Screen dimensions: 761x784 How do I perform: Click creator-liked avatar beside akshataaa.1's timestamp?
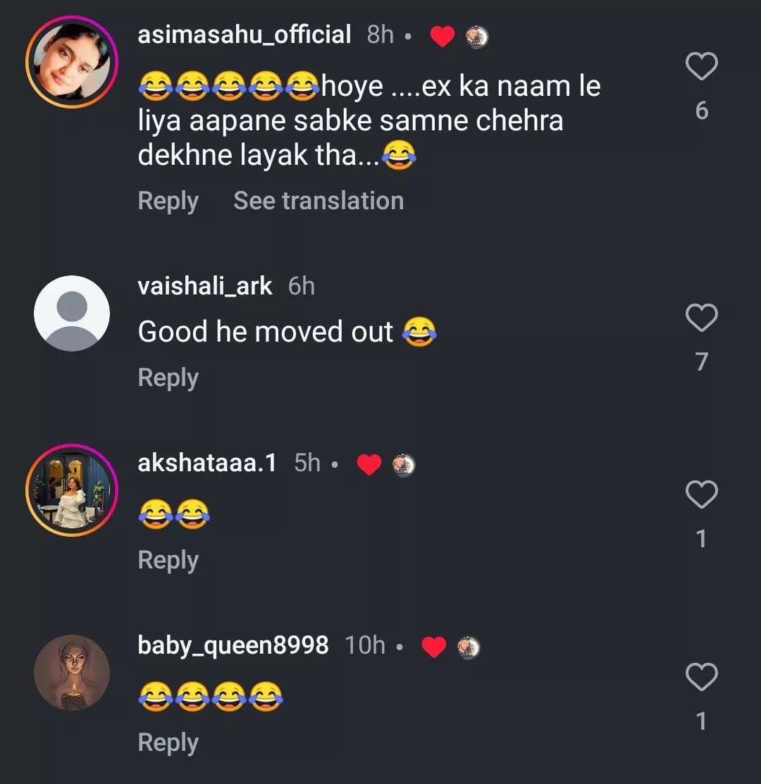404,465
